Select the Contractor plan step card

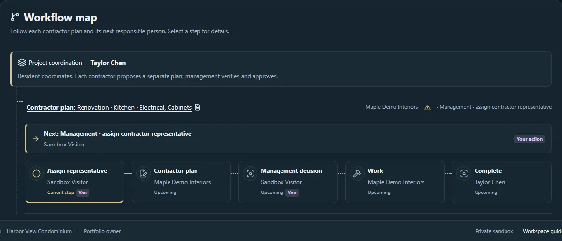(x=181, y=182)
